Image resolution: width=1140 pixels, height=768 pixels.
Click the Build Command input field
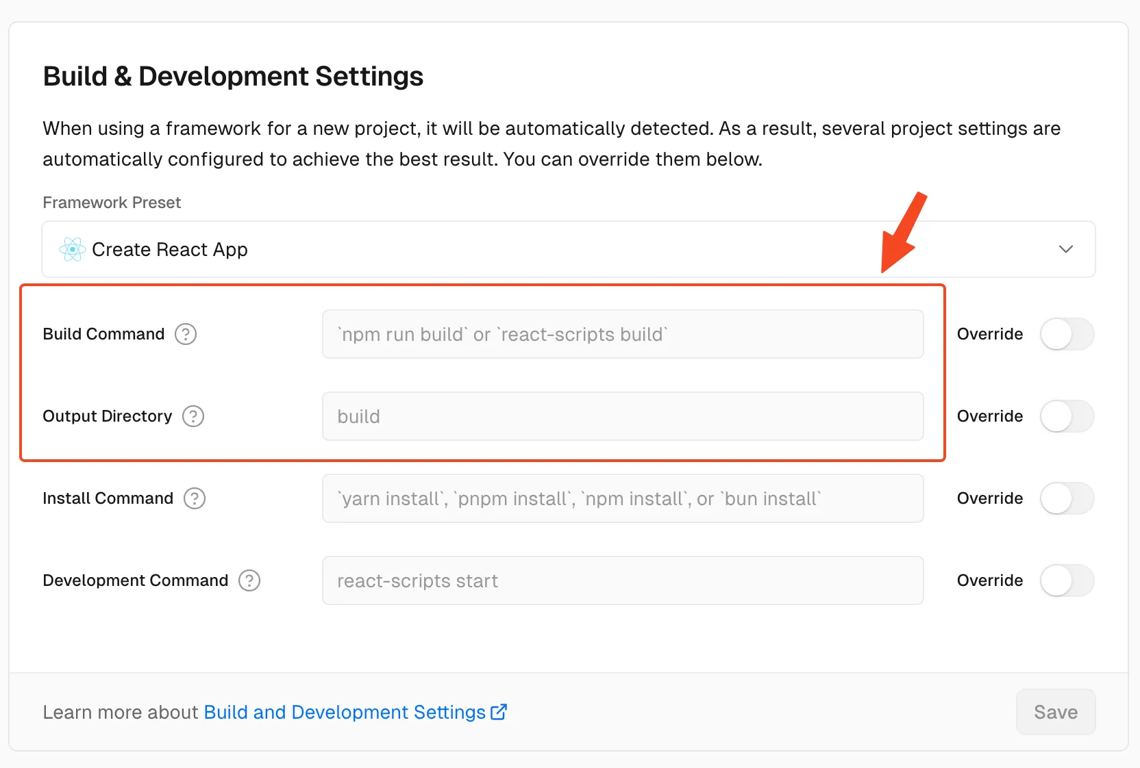click(622, 334)
